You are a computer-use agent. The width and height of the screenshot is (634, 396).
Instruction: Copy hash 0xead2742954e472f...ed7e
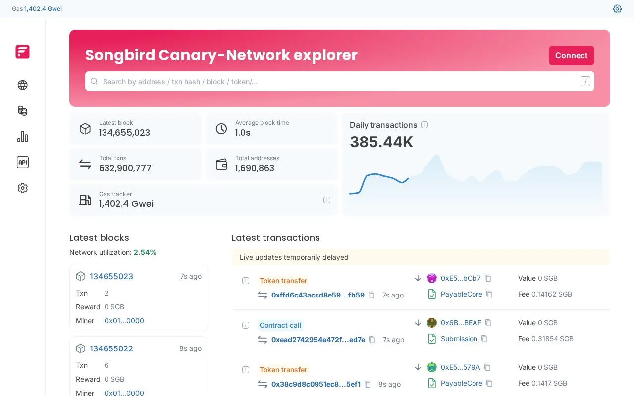(372, 340)
